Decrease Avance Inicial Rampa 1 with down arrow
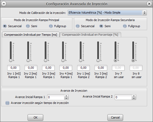Image resolution: width=153 pixels, height=122 pixels. pyautogui.click(x=66, y=98)
